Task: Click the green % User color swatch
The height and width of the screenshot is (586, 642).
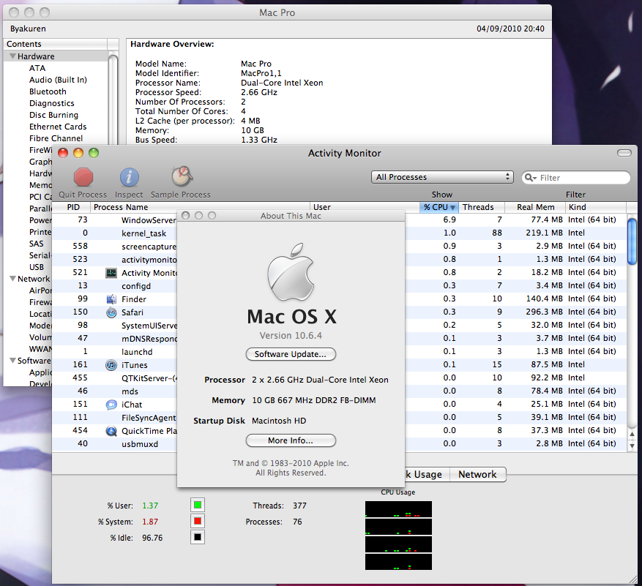Action: 198,505
